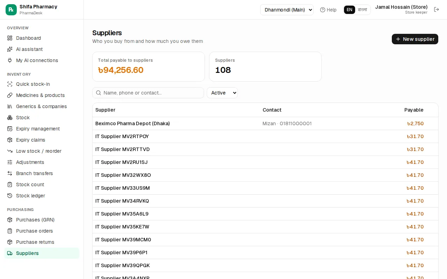The height and width of the screenshot is (279, 447).
Task: Click the Adjustments sliders icon
Action: [x=10, y=162]
